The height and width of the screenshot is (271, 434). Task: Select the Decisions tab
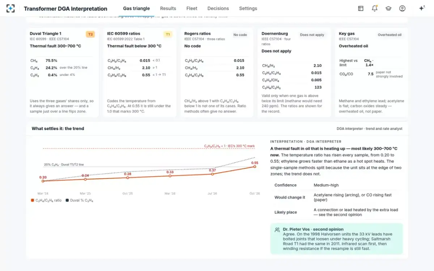click(218, 8)
